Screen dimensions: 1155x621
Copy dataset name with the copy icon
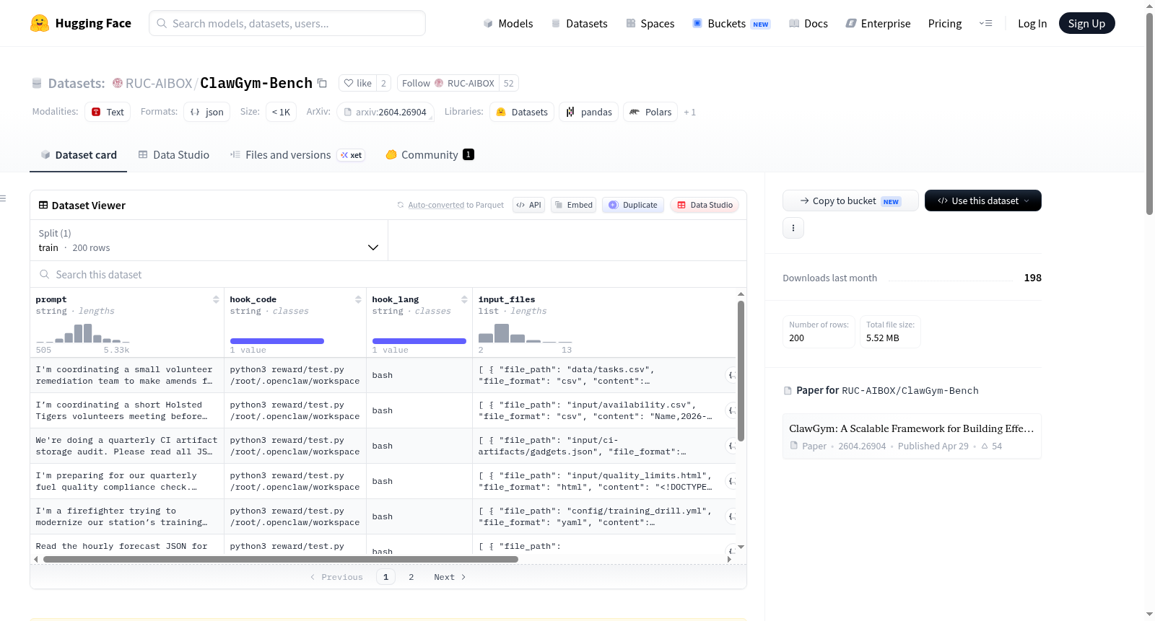click(x=322, y=83)
